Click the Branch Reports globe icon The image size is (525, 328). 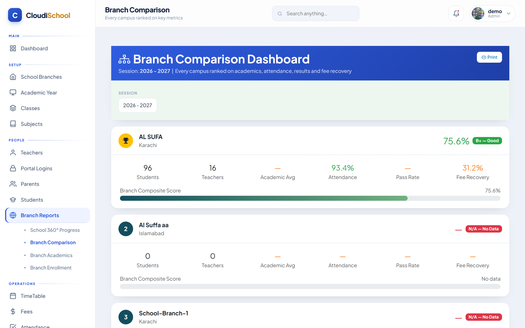point(13,215)
